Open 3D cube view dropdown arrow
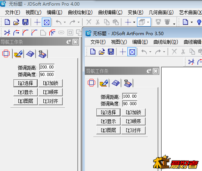The image size is (202, 171). pos(148,22)
